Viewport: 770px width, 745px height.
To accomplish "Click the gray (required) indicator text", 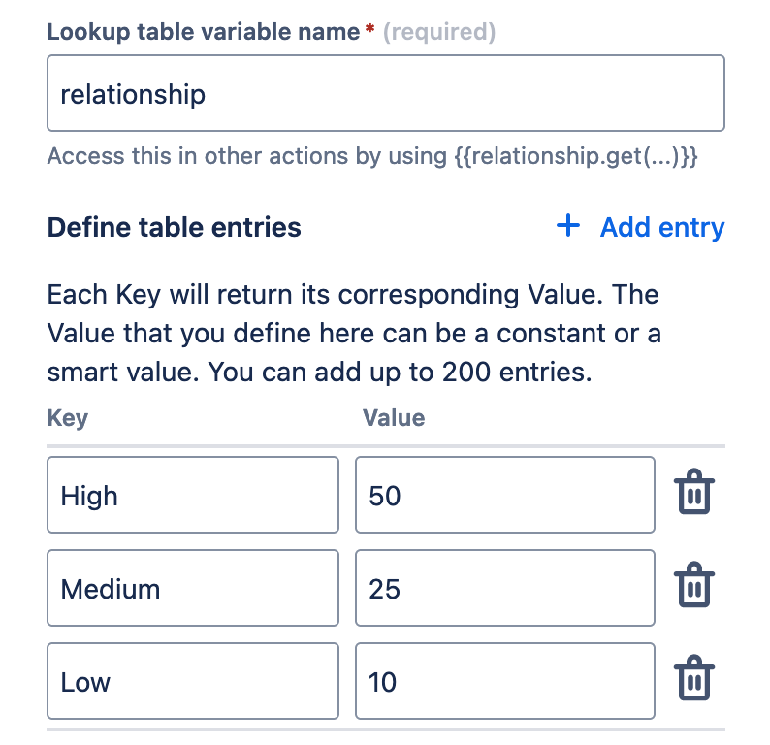I will (439, 32).
